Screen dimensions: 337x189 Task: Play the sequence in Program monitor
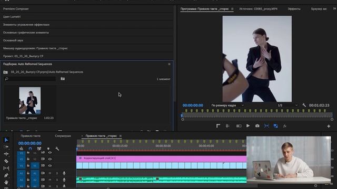(x=248, y=126)
